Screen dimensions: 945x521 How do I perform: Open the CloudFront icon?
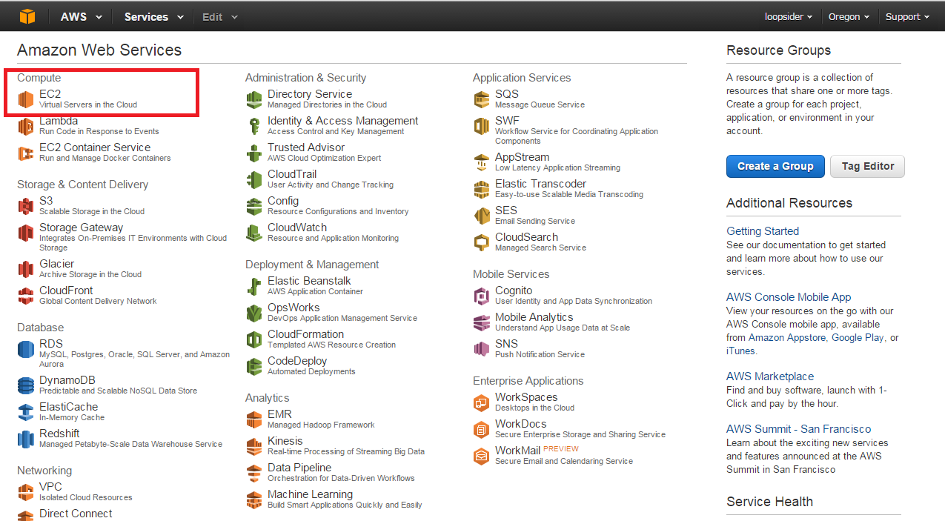(x=26, y=296)
